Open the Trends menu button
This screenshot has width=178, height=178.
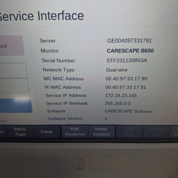tap(47, 132)
